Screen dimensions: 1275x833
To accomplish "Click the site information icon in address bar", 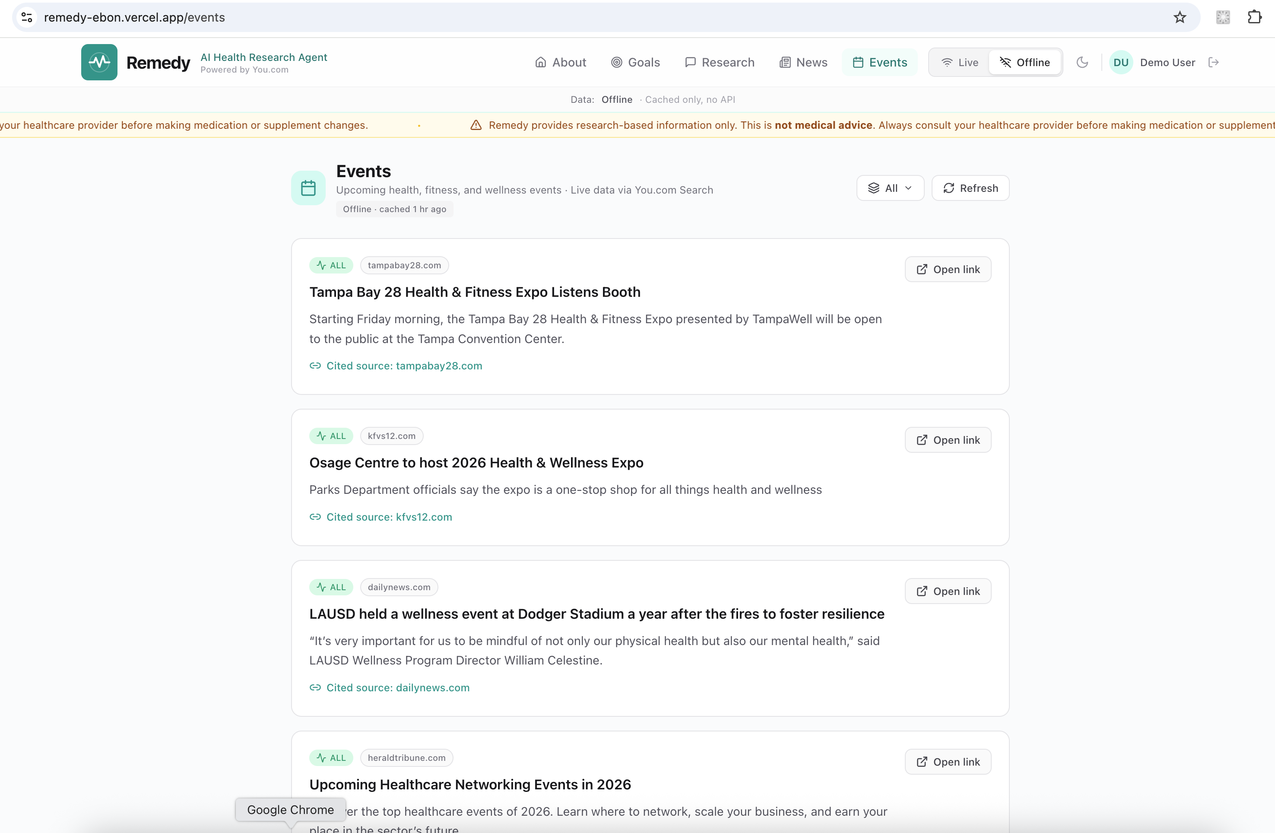I will pos(27,17).
